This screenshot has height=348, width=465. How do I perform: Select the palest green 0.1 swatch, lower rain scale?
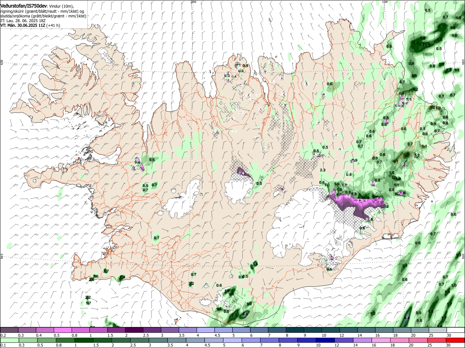coord(9,340)
